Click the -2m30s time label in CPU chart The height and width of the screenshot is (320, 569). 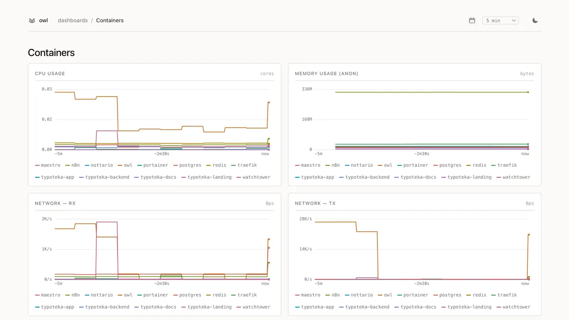click(162, 154)
